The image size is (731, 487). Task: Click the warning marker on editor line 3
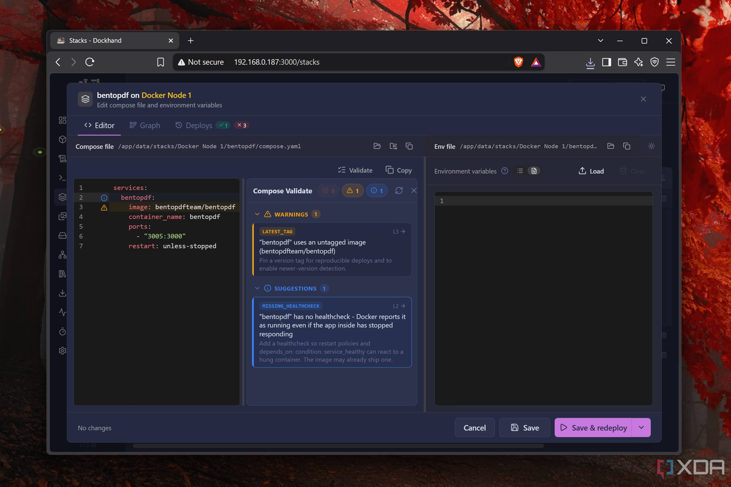click(104, 207)
